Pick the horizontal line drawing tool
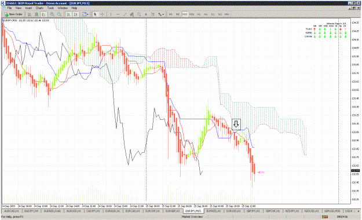Image resolution: width=362 pixels, height=220 pixels. [118, 14]
